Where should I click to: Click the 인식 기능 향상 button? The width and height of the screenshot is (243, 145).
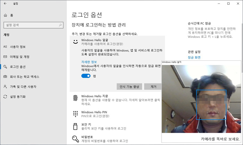pos(129,87)
